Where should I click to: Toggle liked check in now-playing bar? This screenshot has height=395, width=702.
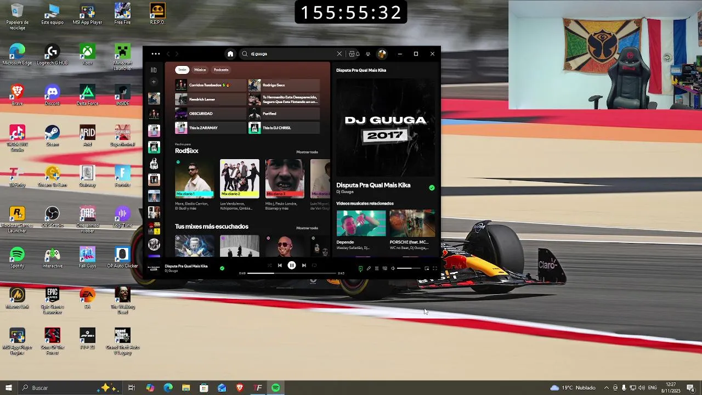click(x=222, y=268)
